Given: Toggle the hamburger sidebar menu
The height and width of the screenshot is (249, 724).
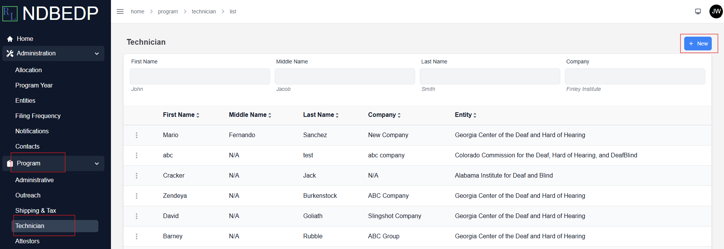Looking at the screenshot, I should click(120, 11).
